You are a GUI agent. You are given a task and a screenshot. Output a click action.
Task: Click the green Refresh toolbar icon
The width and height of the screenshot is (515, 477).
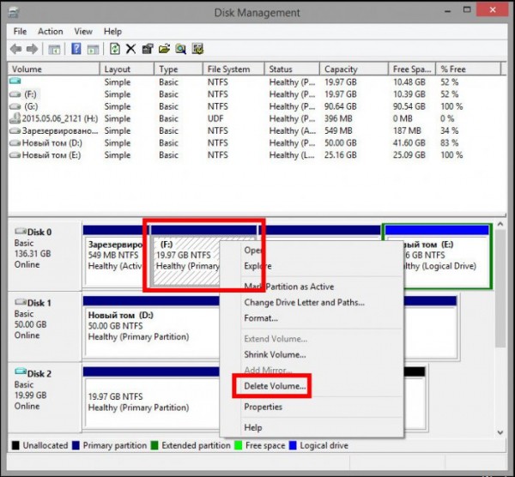(x=115, y=49)
